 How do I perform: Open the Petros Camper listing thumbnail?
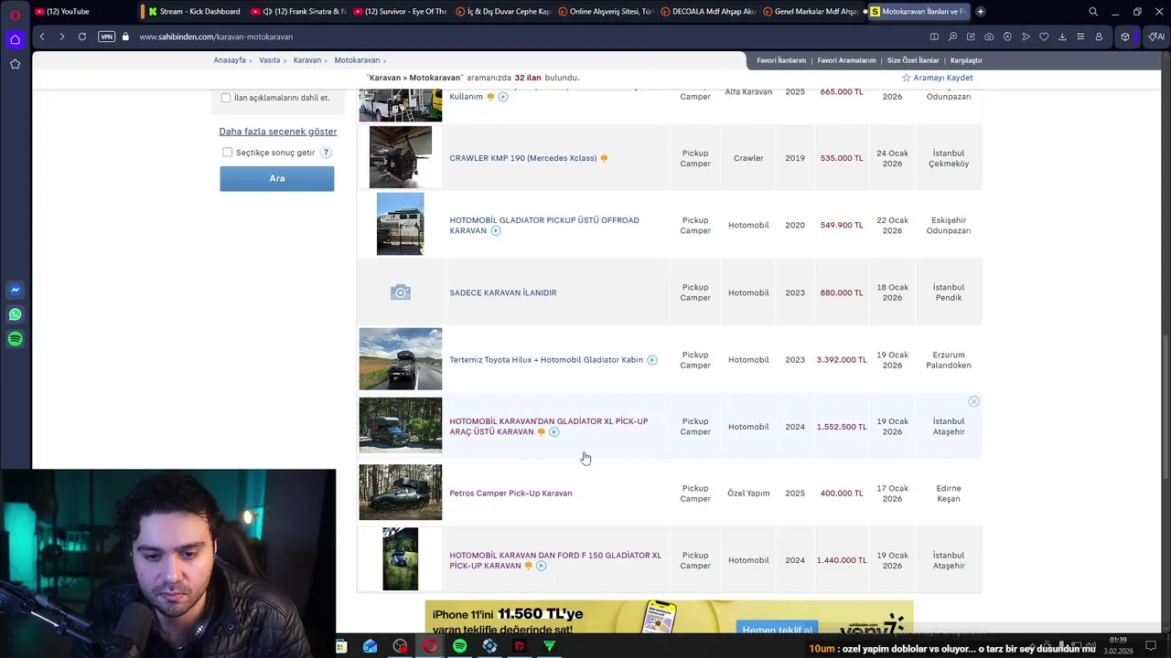tap(400, 493)
